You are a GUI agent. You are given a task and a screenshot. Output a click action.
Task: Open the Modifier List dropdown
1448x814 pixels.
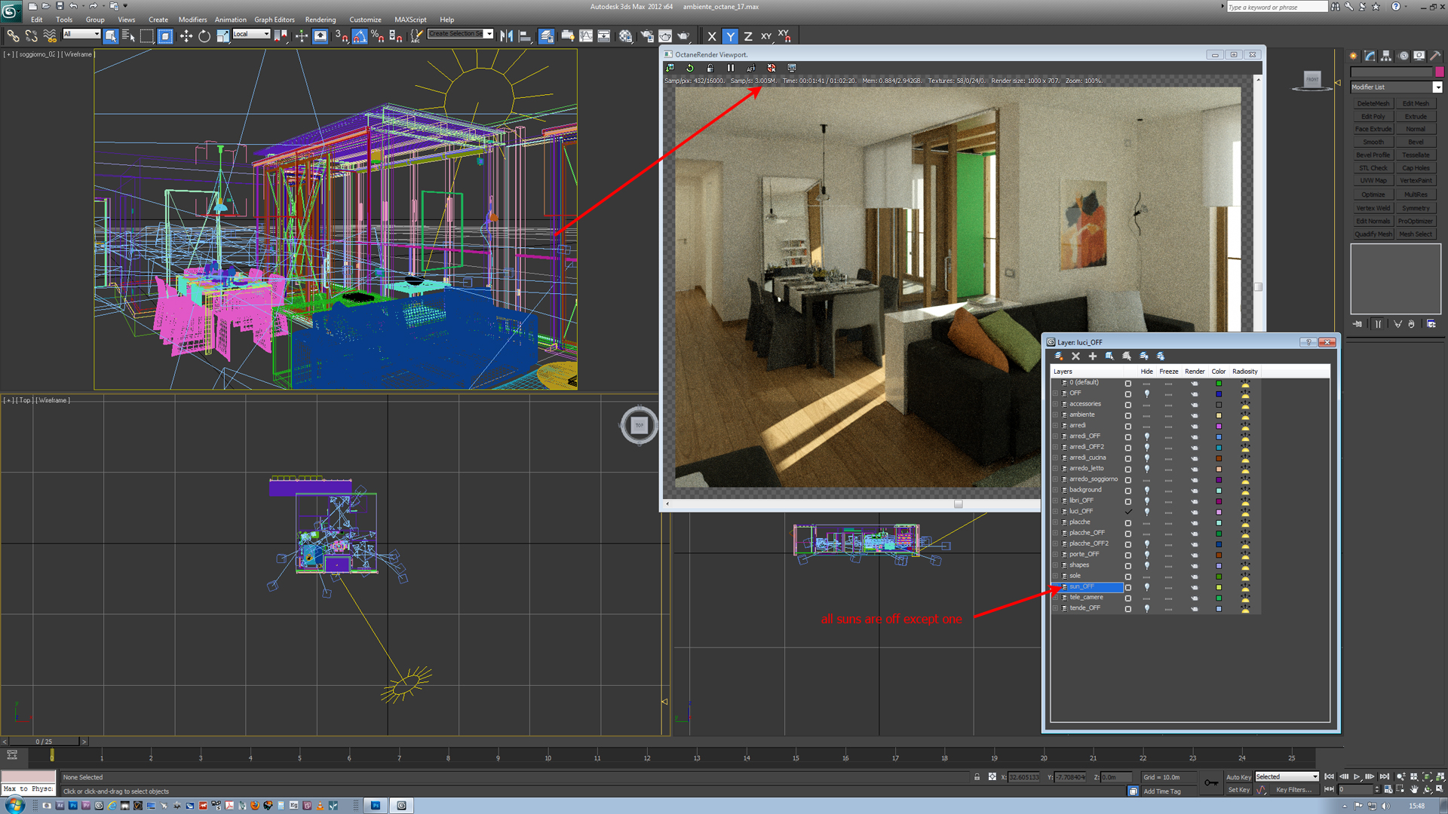pos(1437,87)
